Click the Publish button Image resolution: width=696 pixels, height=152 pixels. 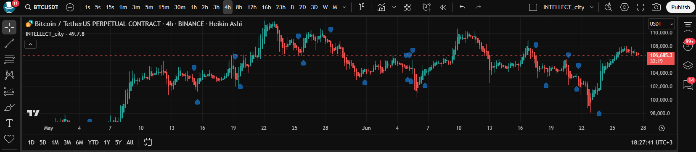680,7
